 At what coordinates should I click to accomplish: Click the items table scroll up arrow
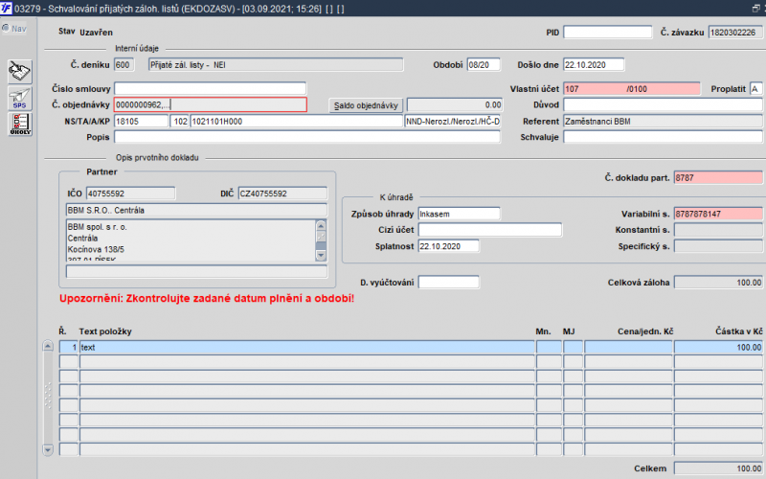(x=47, y=346)
